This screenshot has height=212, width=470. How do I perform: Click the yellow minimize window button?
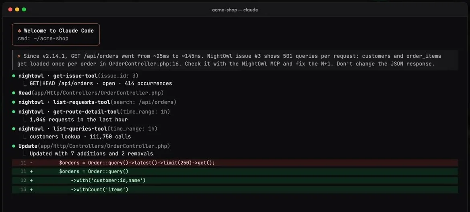click(x=17, y=10)
